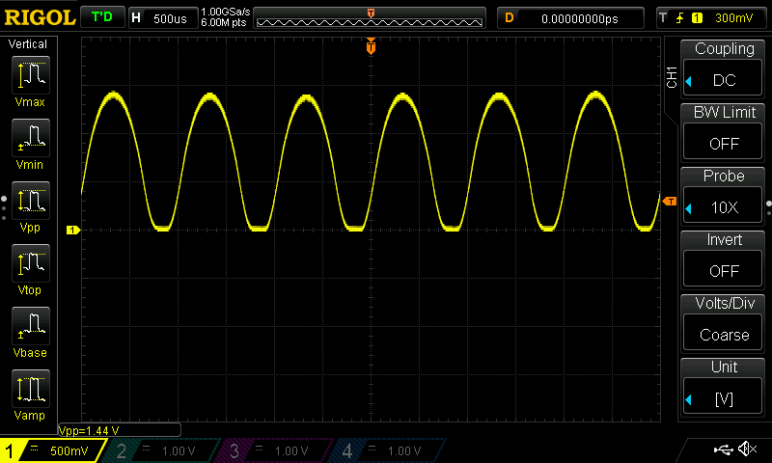This screenshot has height=463, width=772.
Task: Click the orange trigger level marker
Action: click(x=669, y=200)
